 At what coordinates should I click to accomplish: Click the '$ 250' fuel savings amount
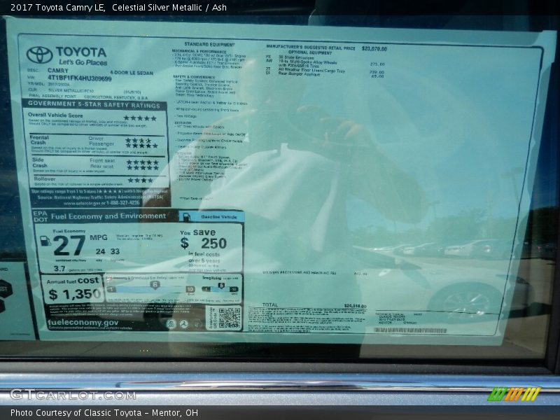click(x=203, y=243)
